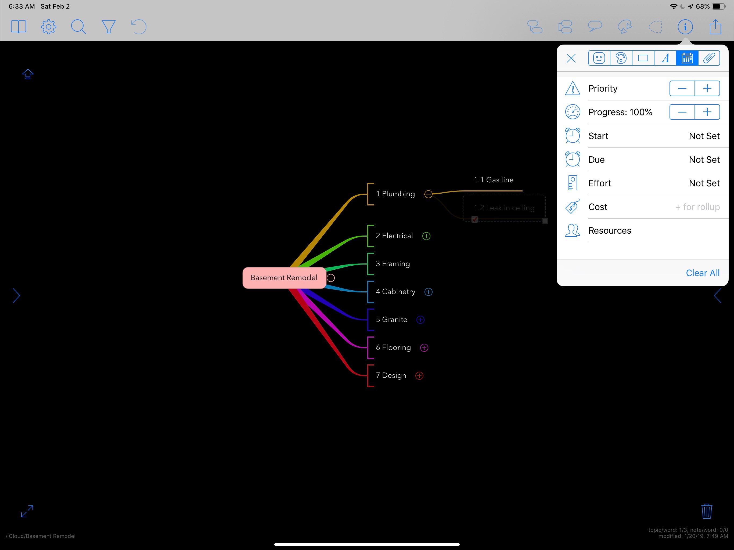This screenshot has height=550, width=734.
Task: Tap the topic/word count status text
Action: click(x=688, y=530)
